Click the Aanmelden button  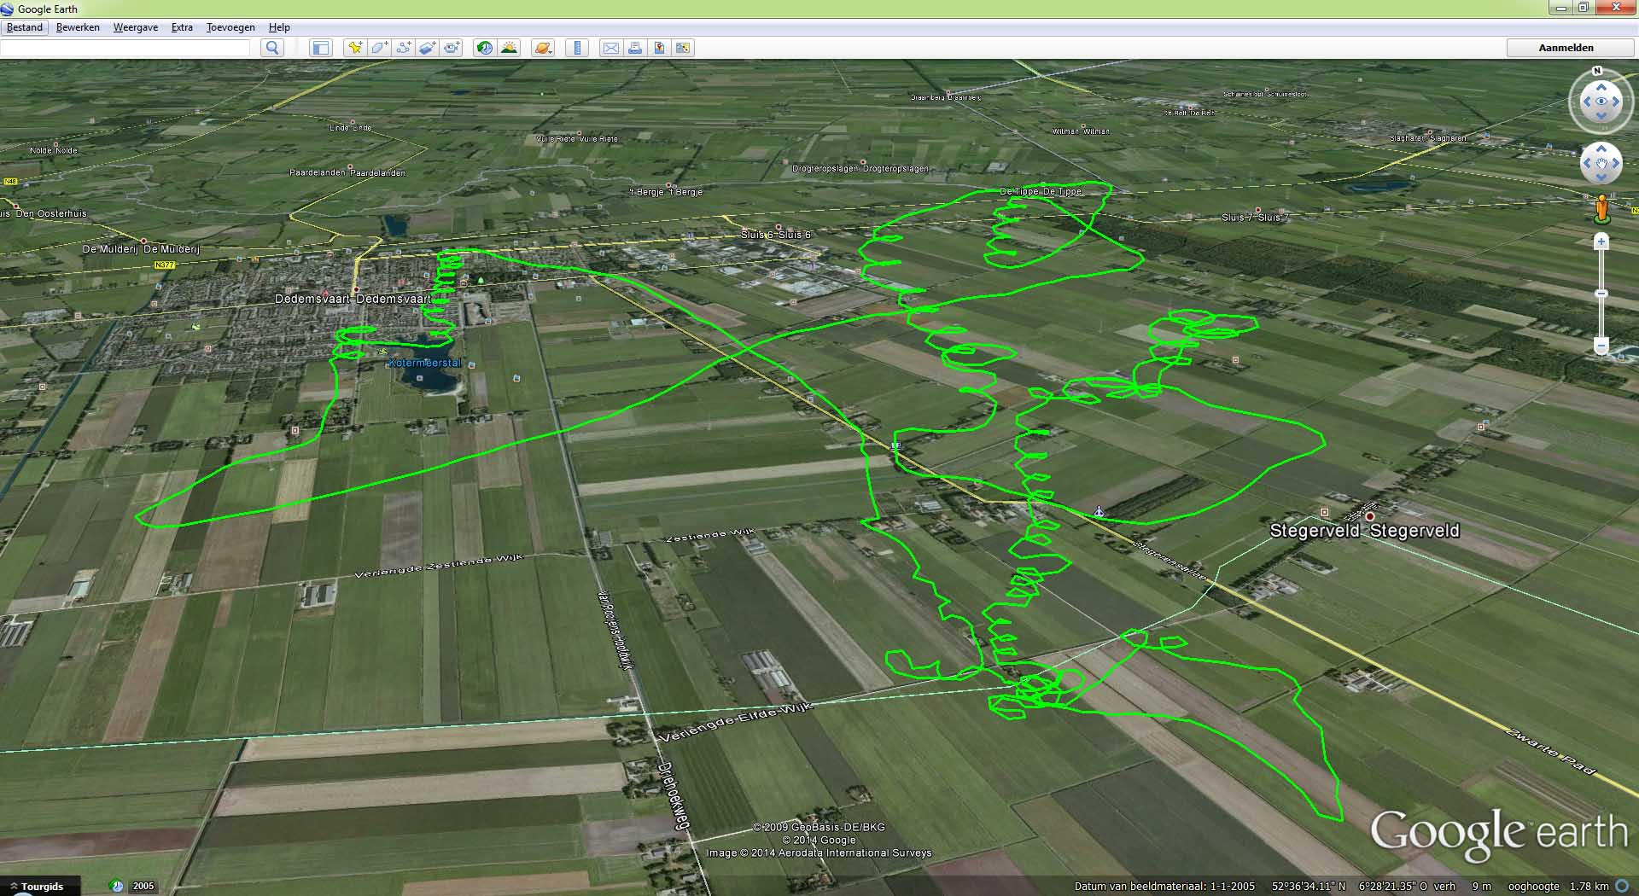pos(1566,48)
